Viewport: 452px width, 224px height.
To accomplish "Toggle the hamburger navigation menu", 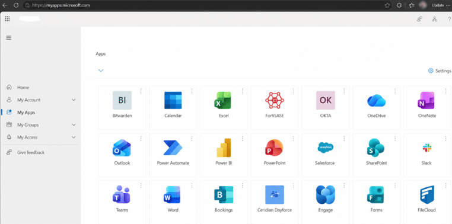I will point(9,38).
